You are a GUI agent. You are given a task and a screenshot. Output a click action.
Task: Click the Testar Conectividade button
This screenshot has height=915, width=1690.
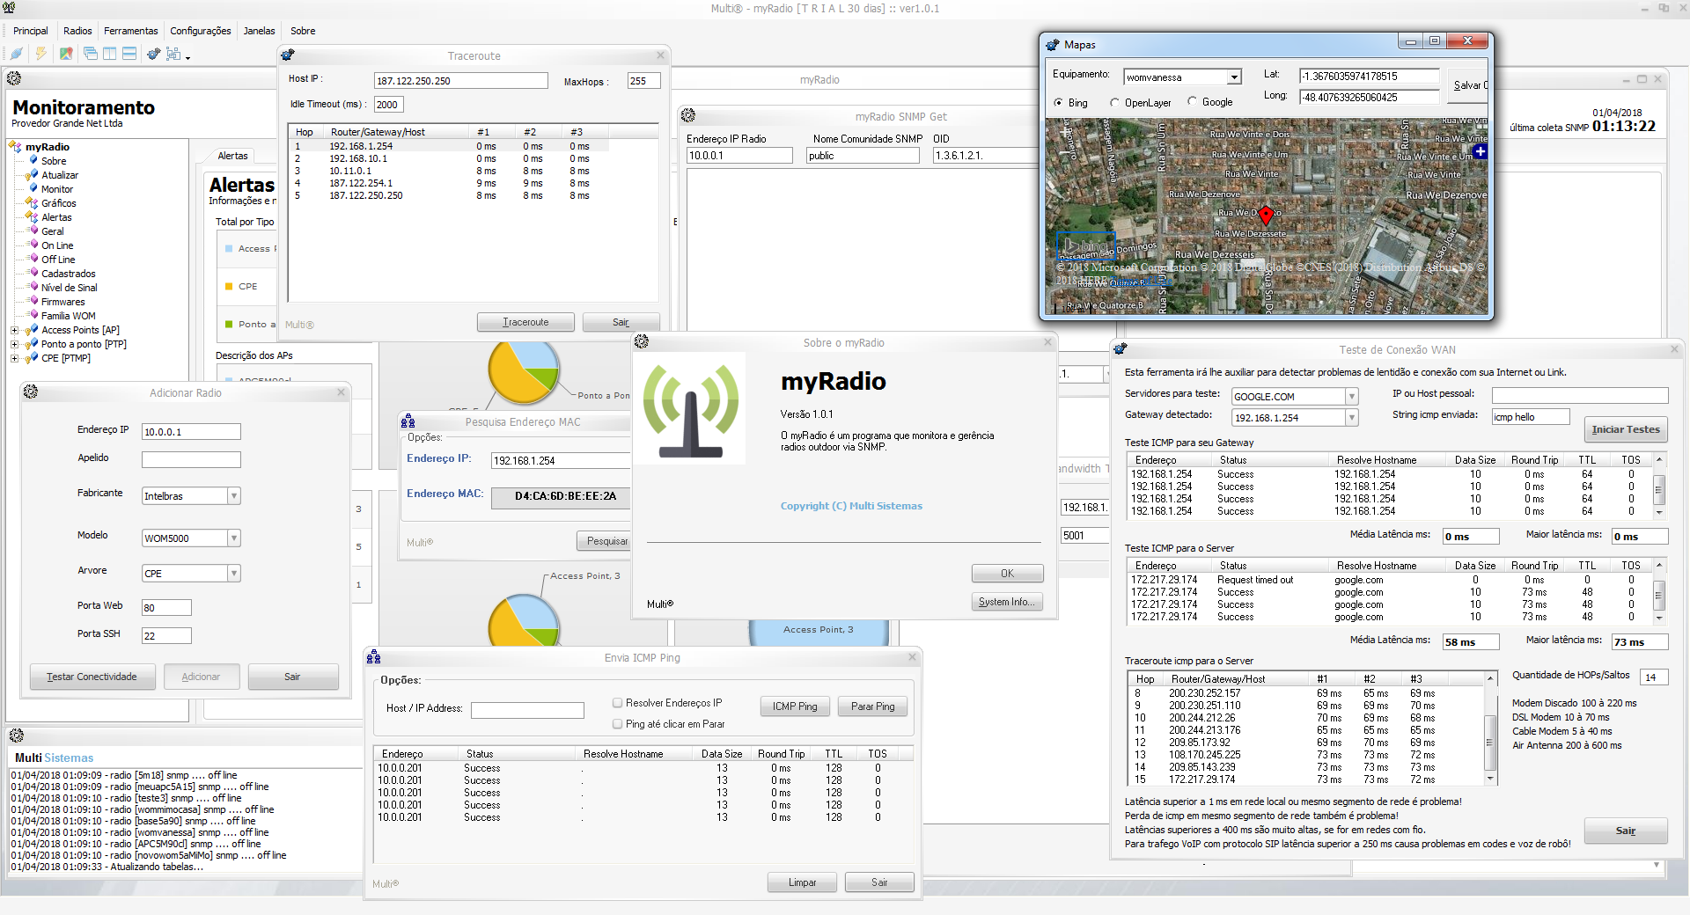point(92,677)
